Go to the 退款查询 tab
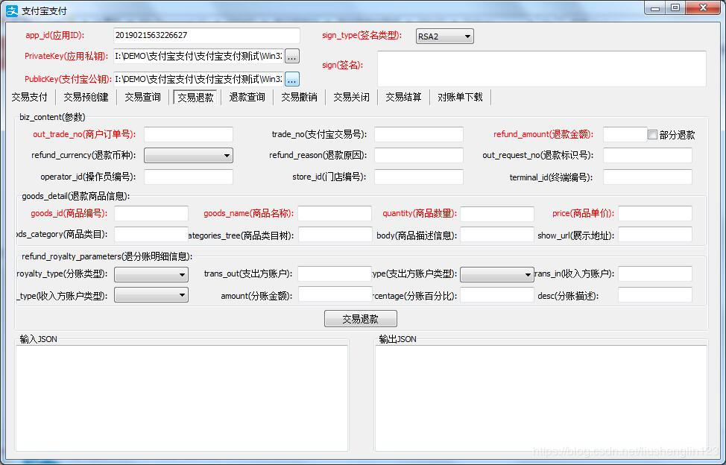Viewport: 726px width, 465px height. (x=247, y=97)
